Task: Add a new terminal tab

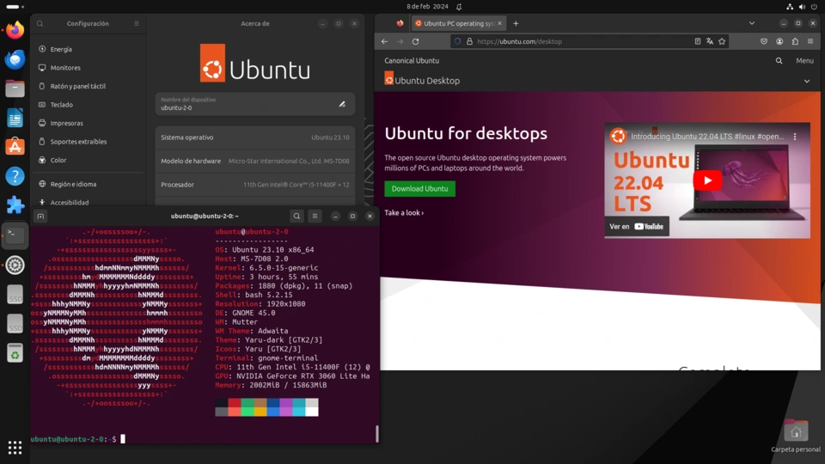Action: pos(40,217)
